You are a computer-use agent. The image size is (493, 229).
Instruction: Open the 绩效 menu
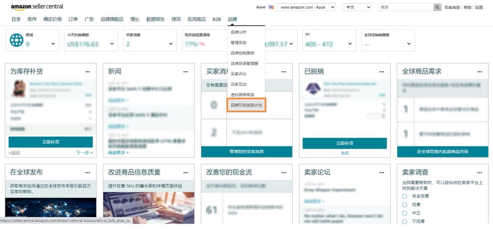[x=176, y=20]
